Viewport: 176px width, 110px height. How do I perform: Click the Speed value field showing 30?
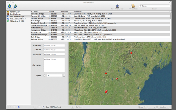[x=54, y=76]
